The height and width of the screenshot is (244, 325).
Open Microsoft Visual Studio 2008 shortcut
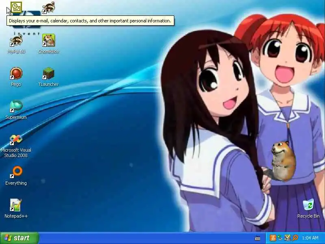(x=16, y=146)
